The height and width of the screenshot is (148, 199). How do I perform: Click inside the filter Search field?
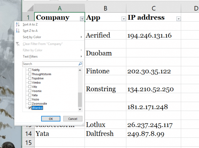[x=50, y=64]
